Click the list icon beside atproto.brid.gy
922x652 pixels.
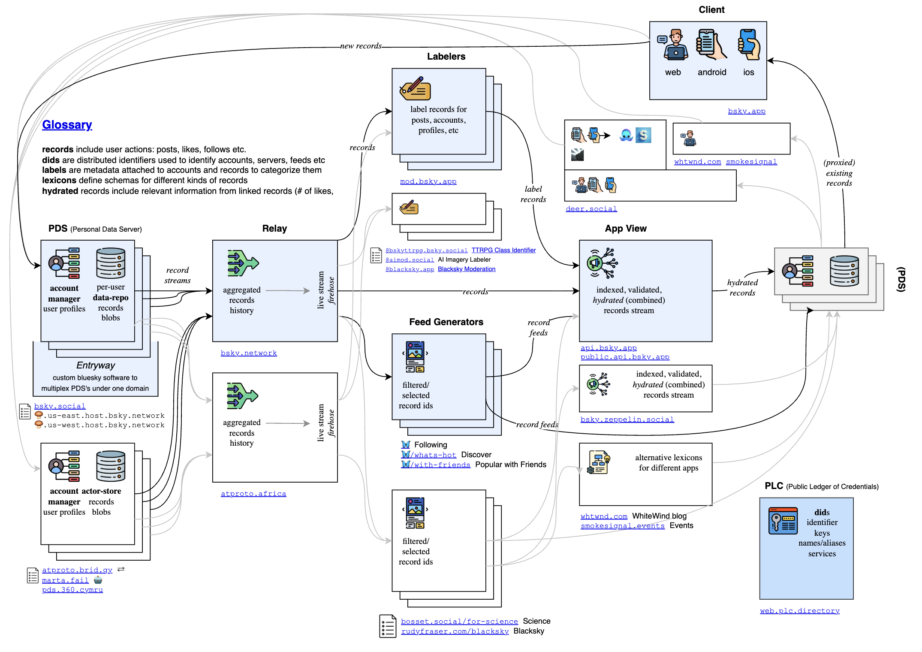click(x=33, y=575)
